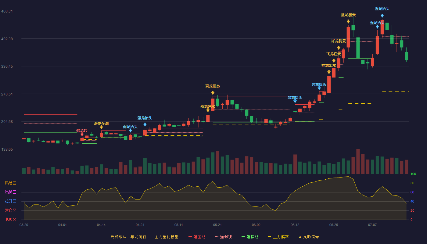Click the blue 40 indicator axis value
The width and height of the screenshot is (427, 244).
coord(412,201)
